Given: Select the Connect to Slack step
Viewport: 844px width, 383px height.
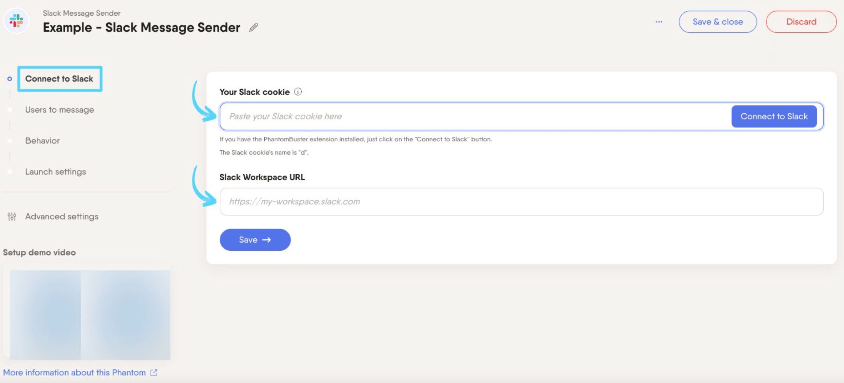Looking at the screenshot, I should pos(59,79).
